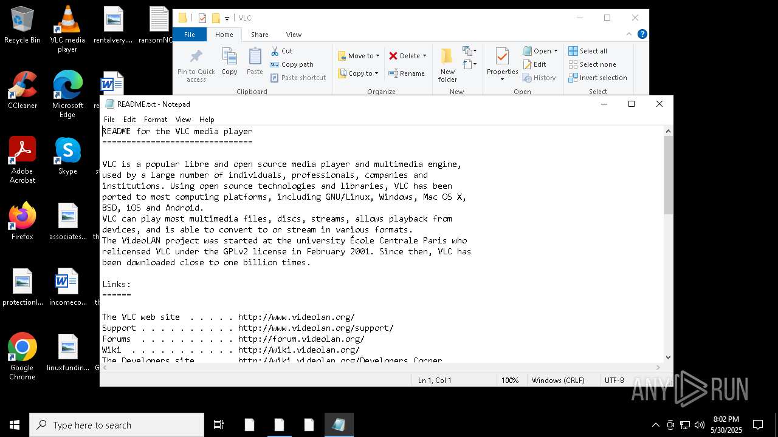Select the Skype desktop shortcut
Screen dimensions: 778x437
[67, 156]
